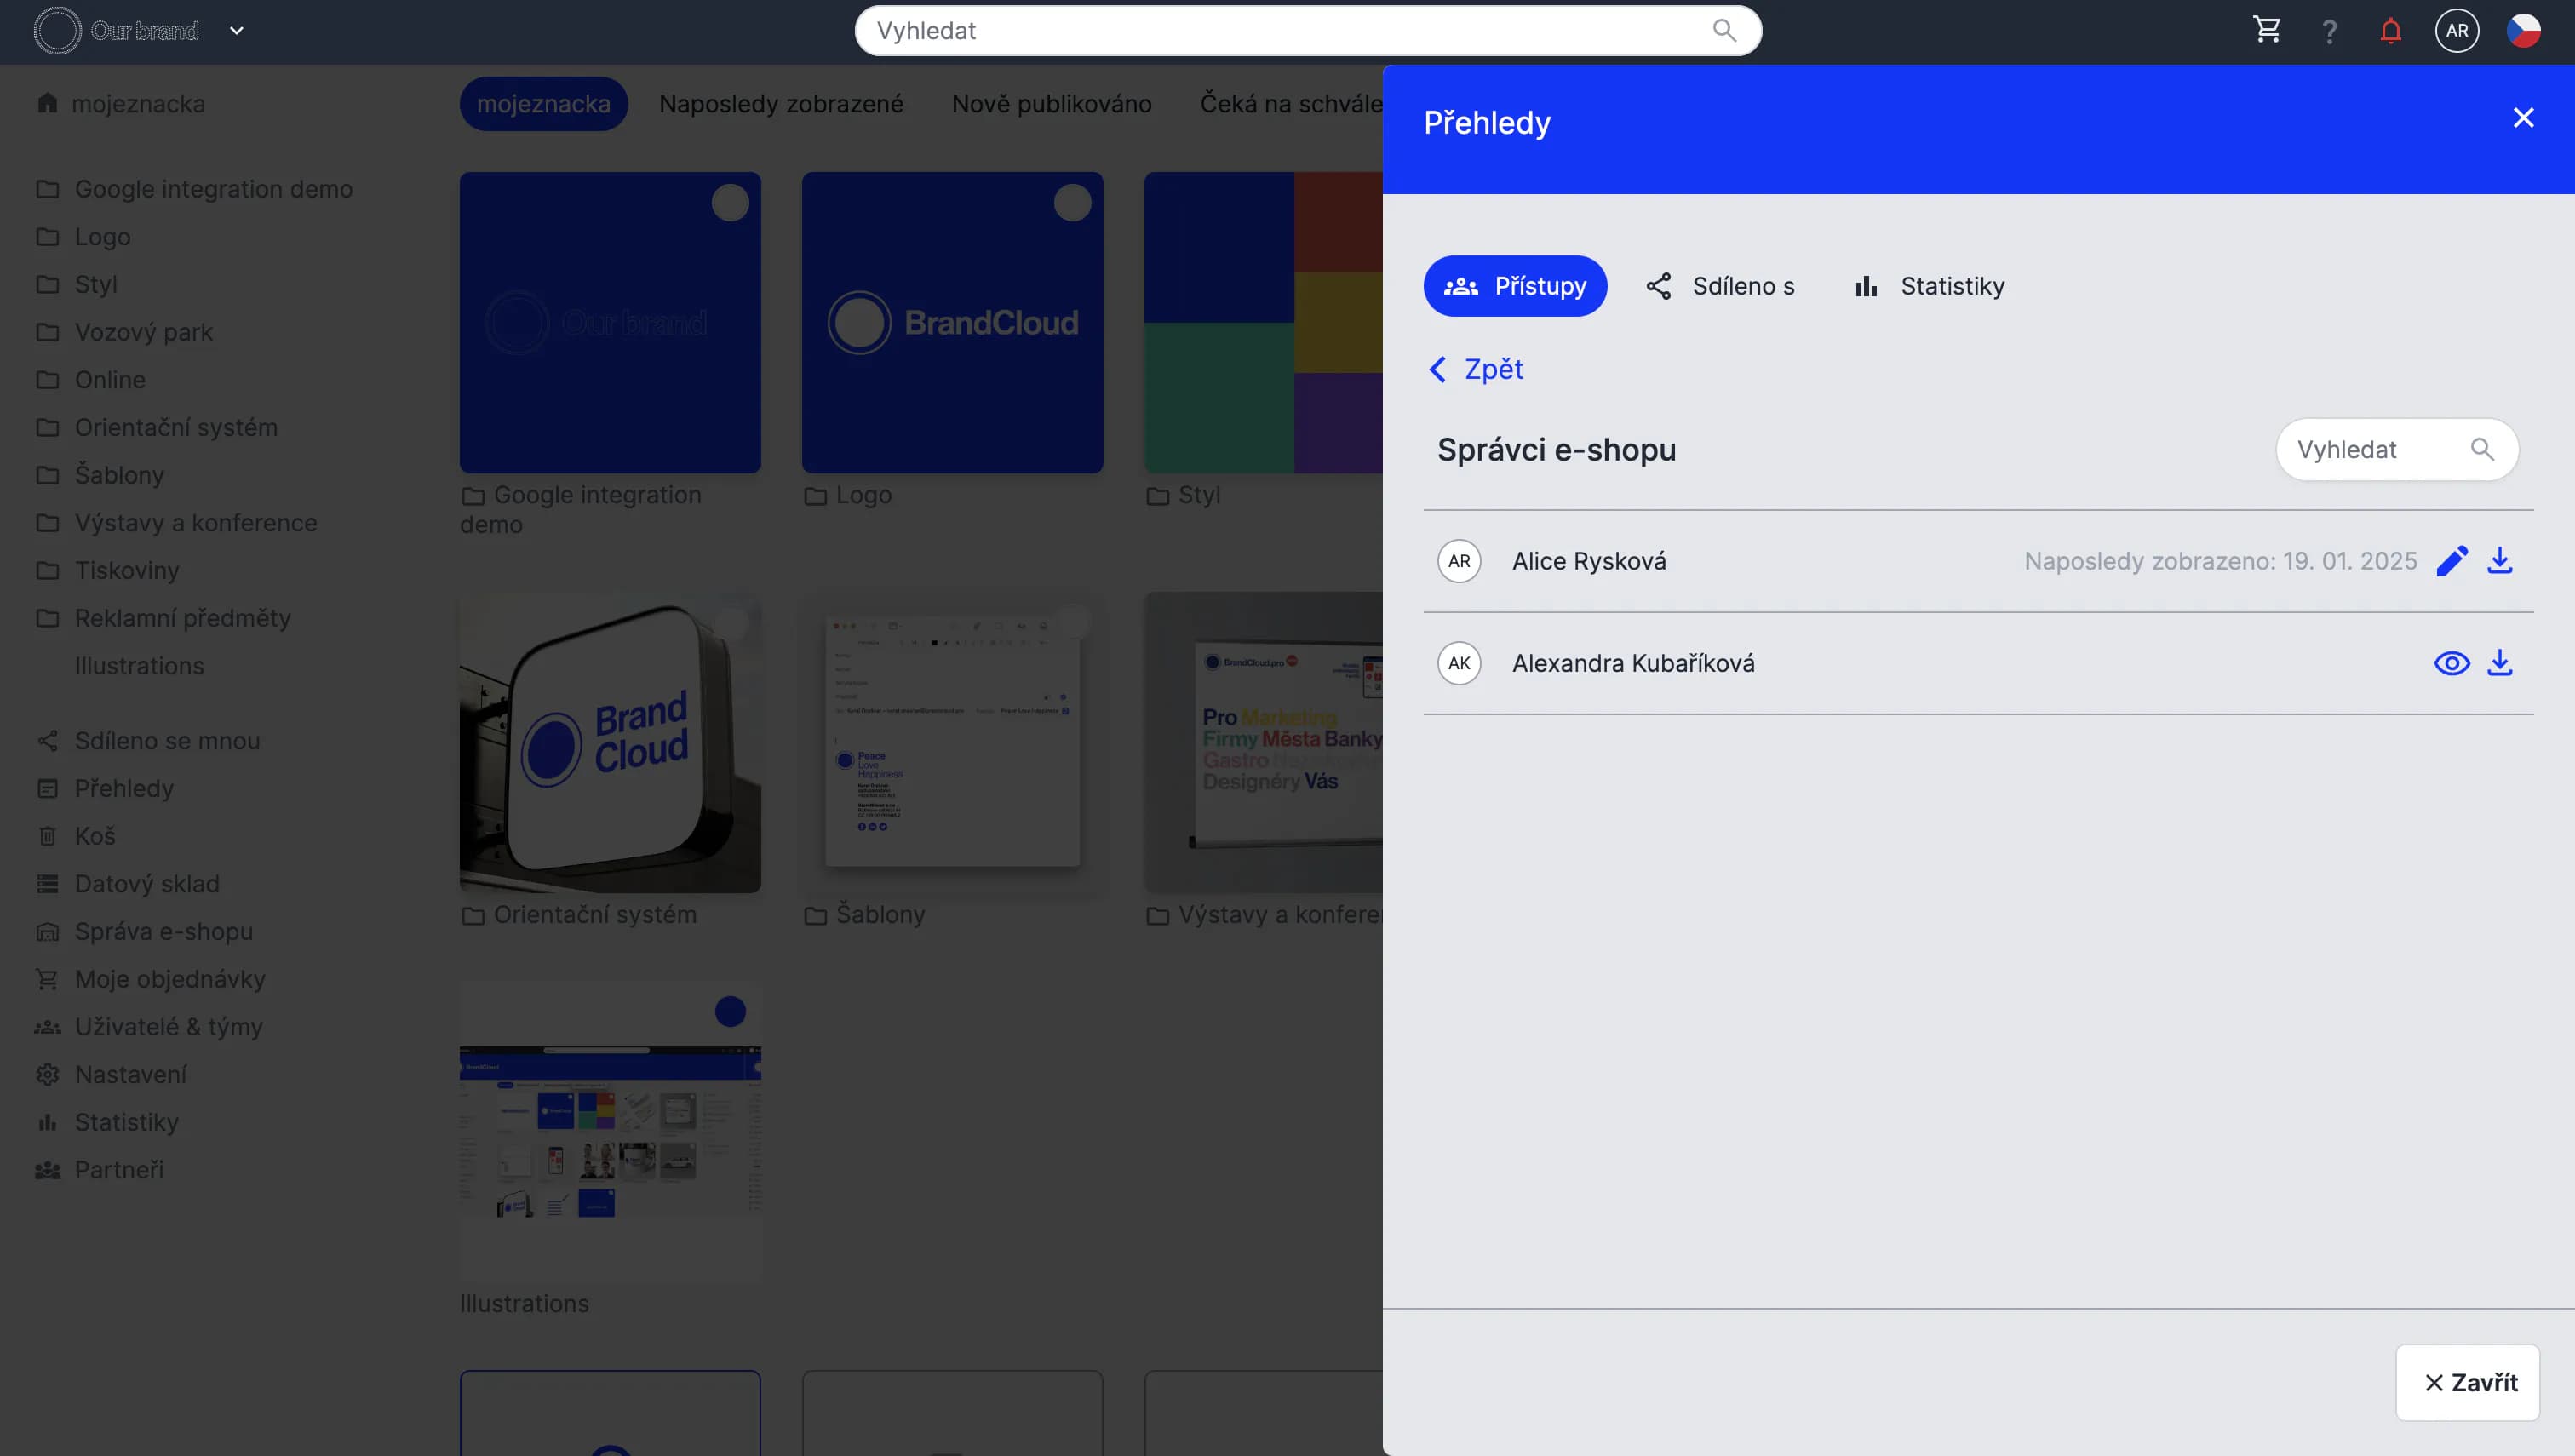The width and height of the screenshot is (2575, 1456).
Task: Download Alexandra Kubaříková's report
Action: pyautogui.click(x=2499, y=663)
